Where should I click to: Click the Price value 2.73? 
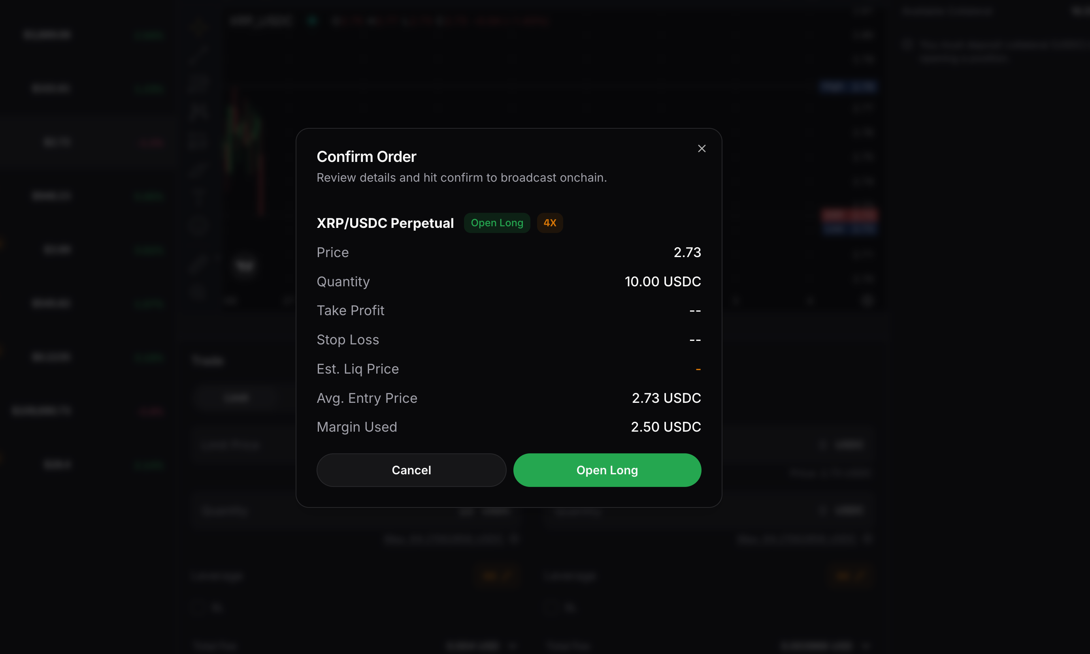click(687, 252)
